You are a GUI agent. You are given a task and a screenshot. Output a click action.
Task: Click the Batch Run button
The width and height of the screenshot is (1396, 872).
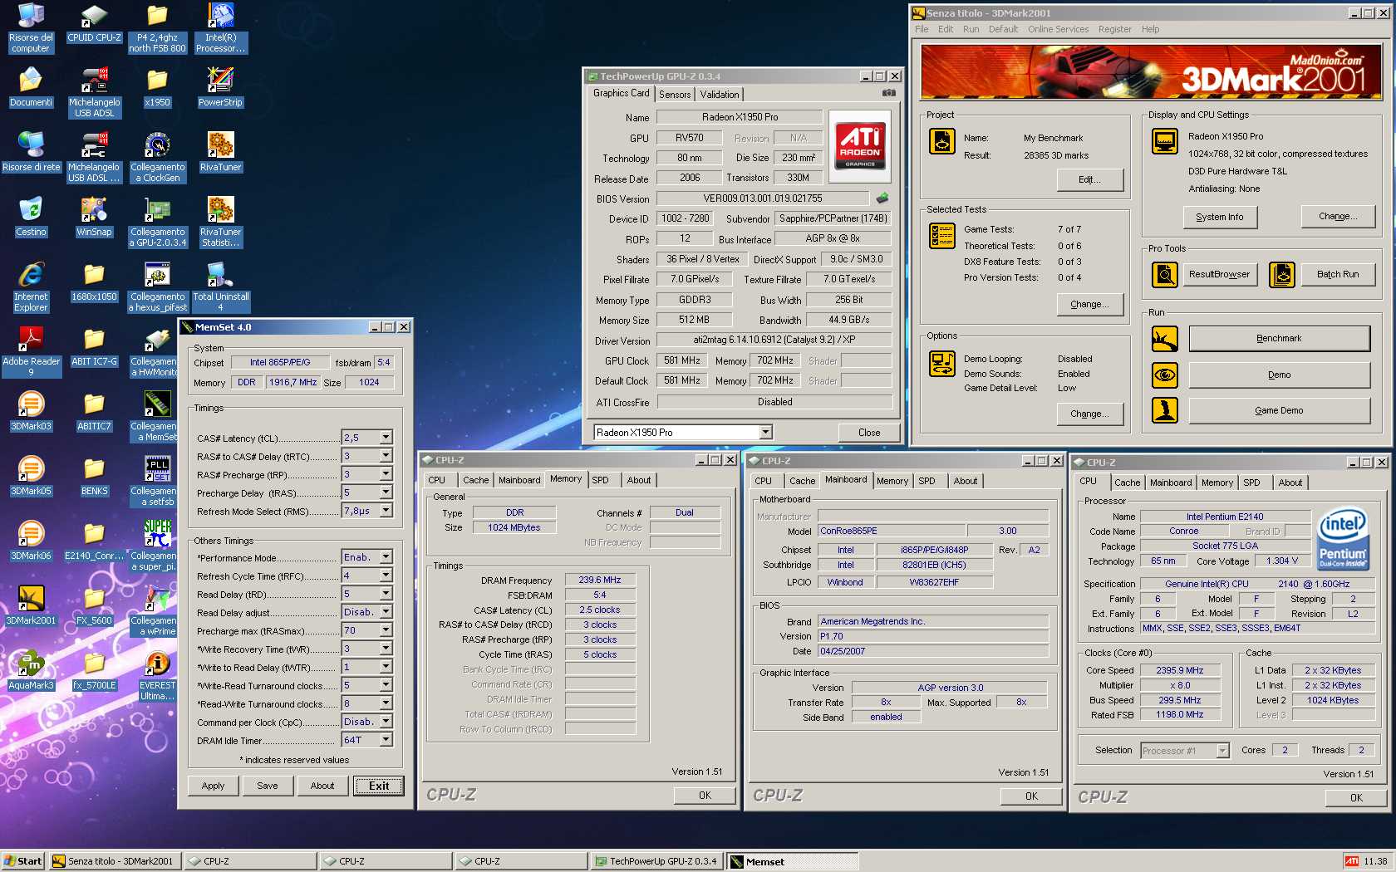[x=1338, y=274]
